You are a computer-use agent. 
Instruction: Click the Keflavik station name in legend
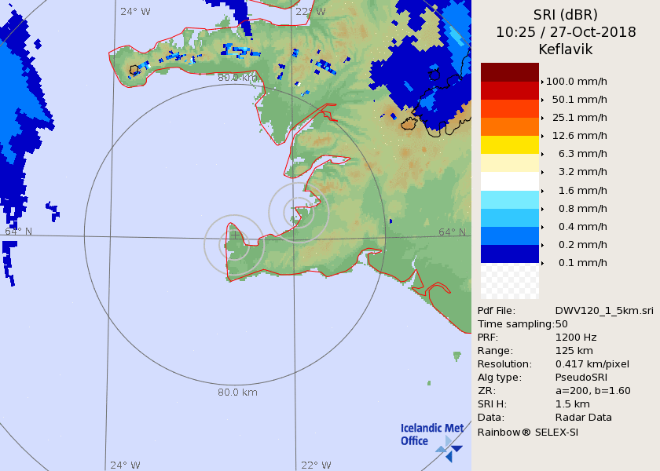coord(566,49)
